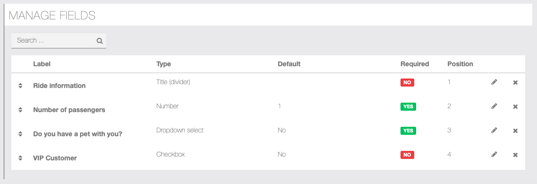Click sort handle for Number of passengers
The height and width of the screenshot is (184, 537).
(20, 110)
